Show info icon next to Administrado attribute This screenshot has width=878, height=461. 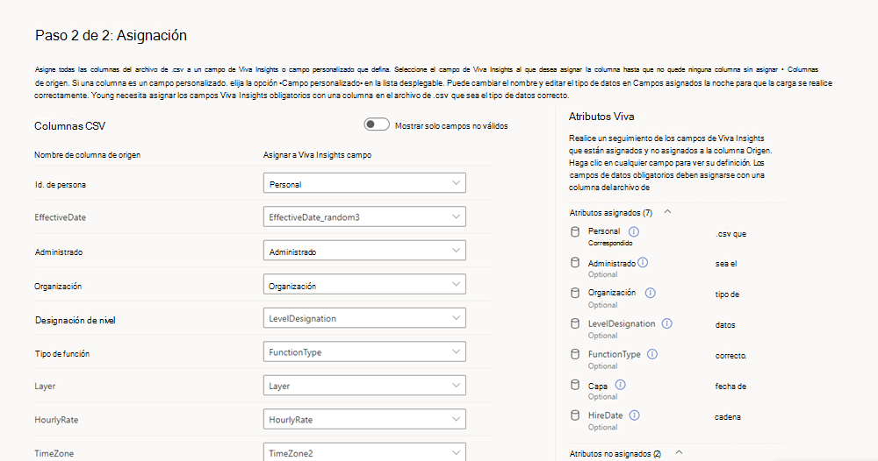[643, 263]
